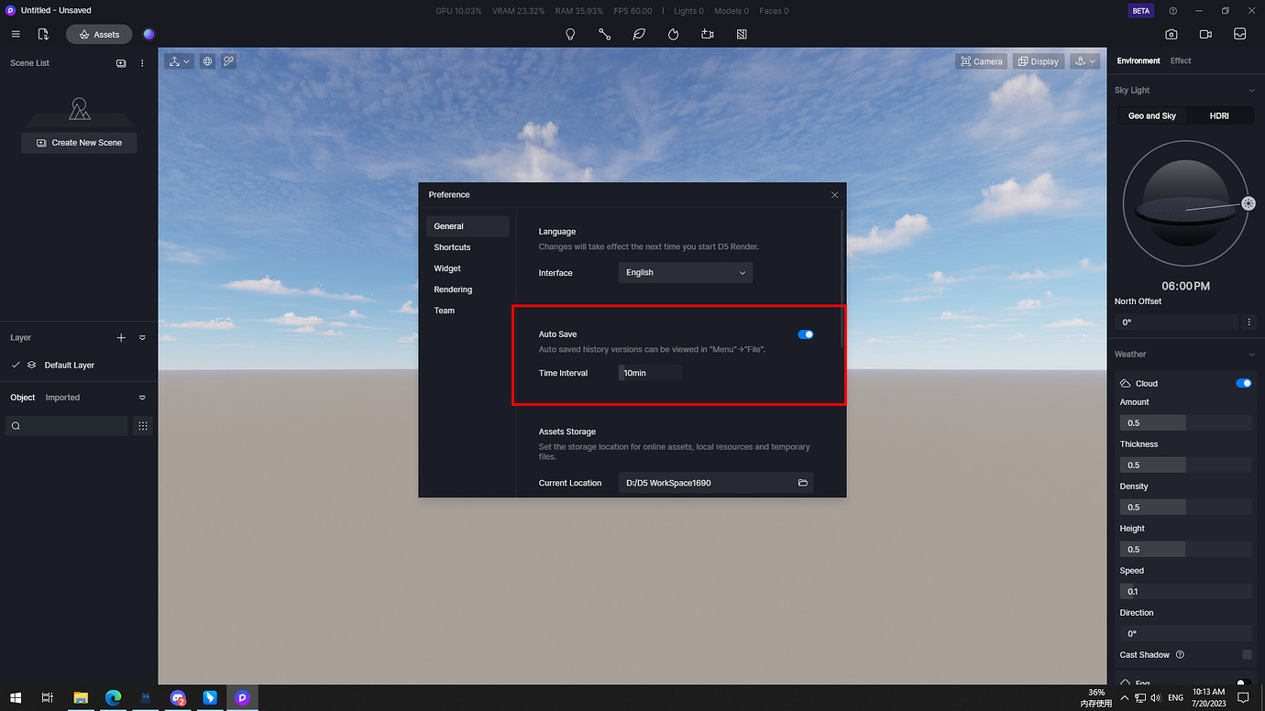
Task: Switch to the Environment tab
Action: click(x=1138, y=60)
